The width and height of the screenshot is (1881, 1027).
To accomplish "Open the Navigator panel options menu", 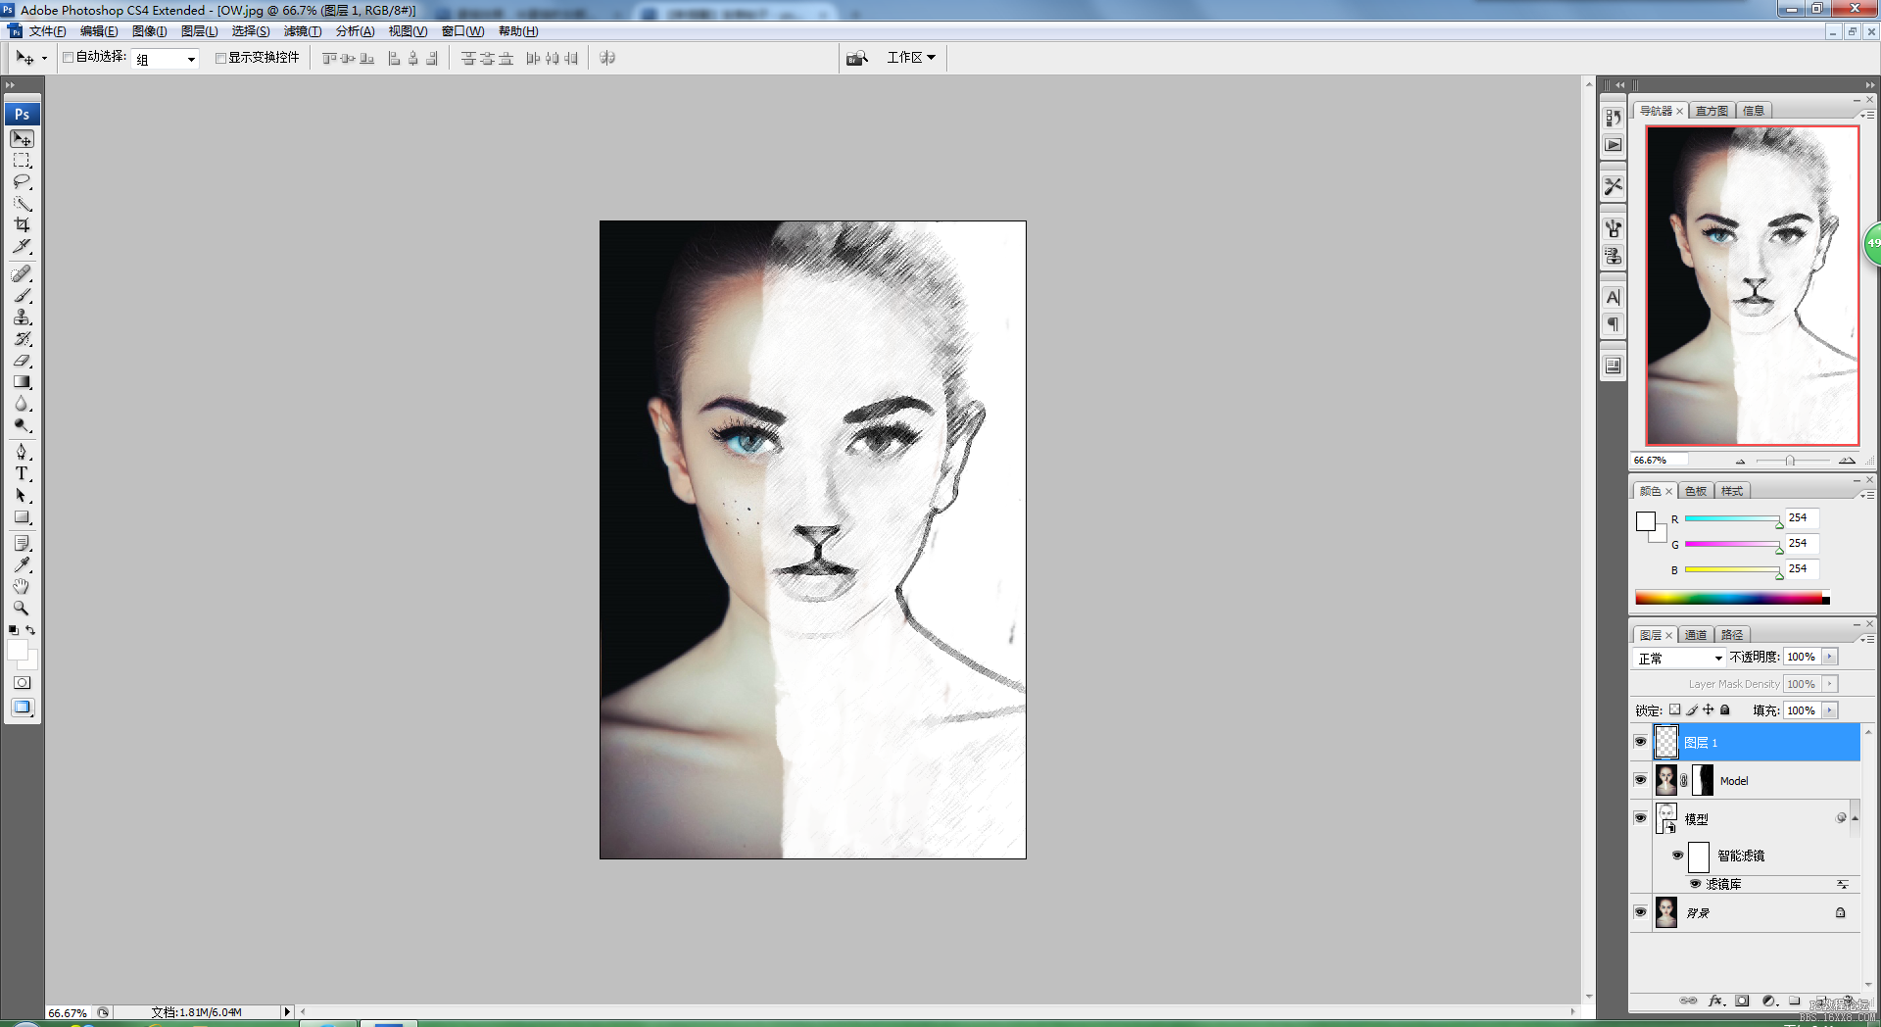I will tap(1868, 115).
